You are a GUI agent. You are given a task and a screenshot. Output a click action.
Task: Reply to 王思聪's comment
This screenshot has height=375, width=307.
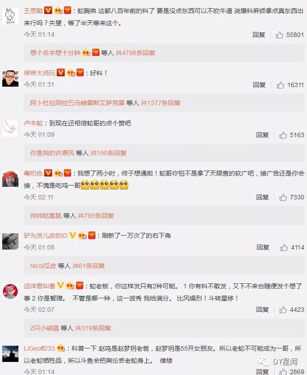(259, 35)
